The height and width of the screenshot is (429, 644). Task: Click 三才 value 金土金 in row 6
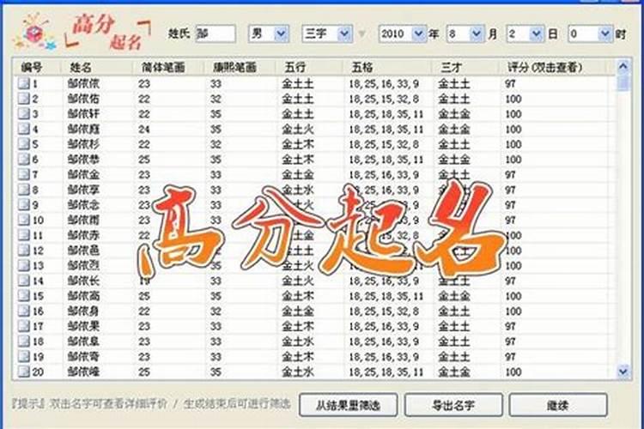point(454,160)
